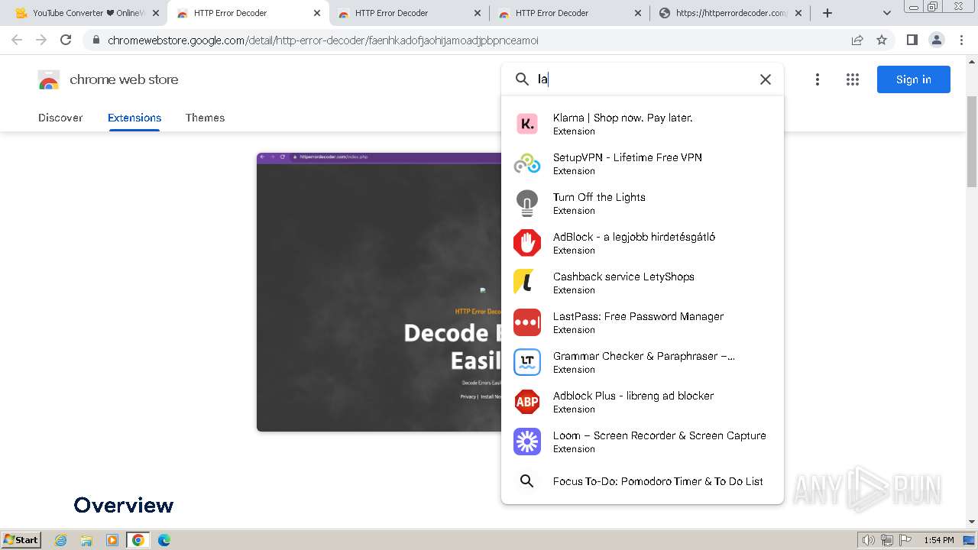
Task: Click the Focus To-Do search magnifier icon
Action: [x=526, y=481]
